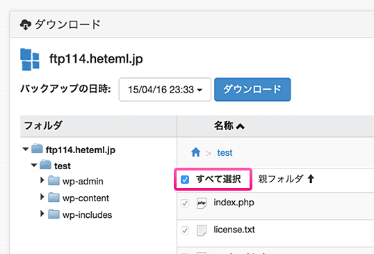Click the home icon in breadcrumb
The width and height of the screenshot is (374, 254).
click(195, 152)
